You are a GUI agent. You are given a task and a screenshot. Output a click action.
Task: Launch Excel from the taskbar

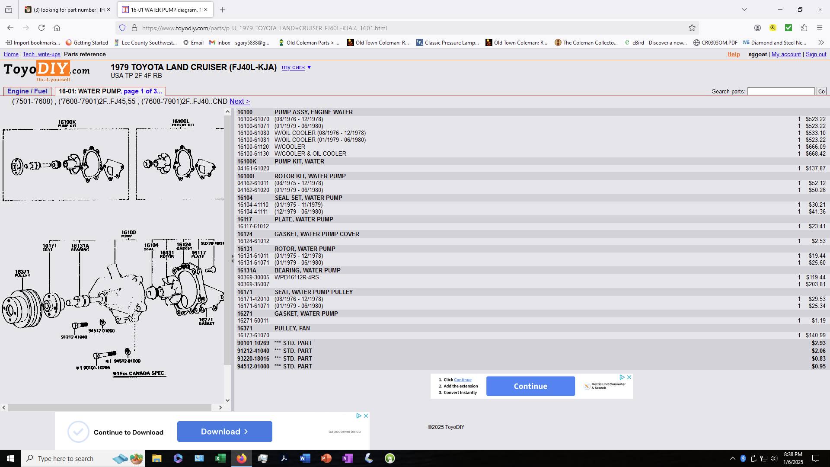(x=220, y=458)
